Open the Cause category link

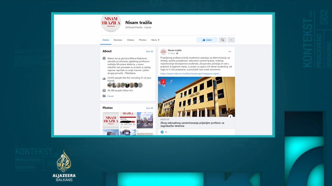110,96
